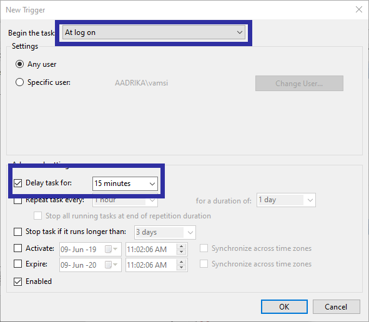Uncheck the Enabled checkbox
Screen dimensions: 369x322
coord(18,281)
